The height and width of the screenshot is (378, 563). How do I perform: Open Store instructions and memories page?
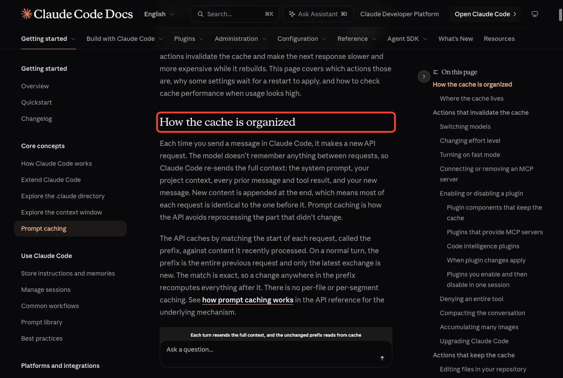coord(68,273)
